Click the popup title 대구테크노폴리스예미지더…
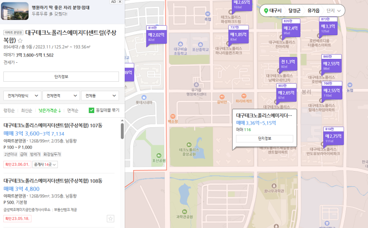 pos(264,115)
